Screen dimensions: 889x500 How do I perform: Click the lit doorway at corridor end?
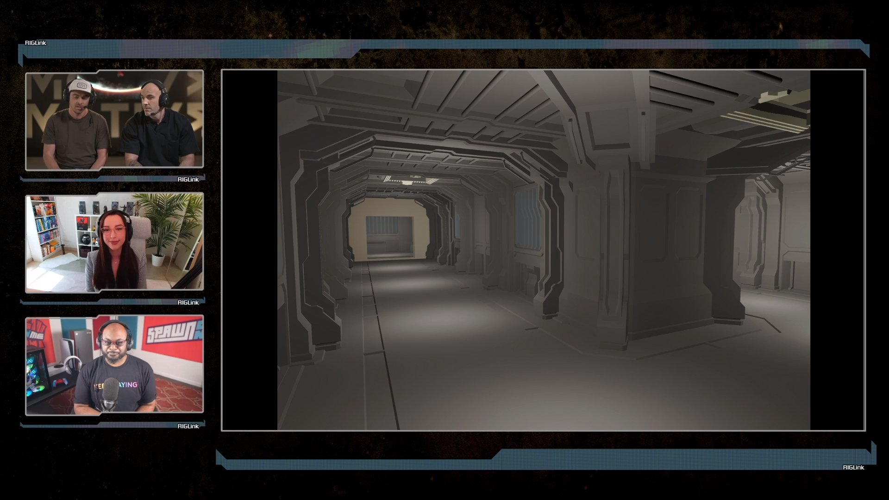click(388, 229)
